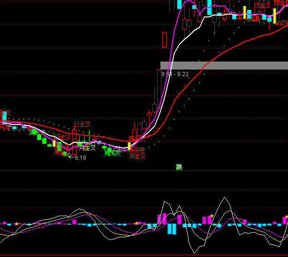Viewport: 288px width, 257px height.
Task: Click the leftmost orange star in indicator panel
Action: (x=17, y=224)
